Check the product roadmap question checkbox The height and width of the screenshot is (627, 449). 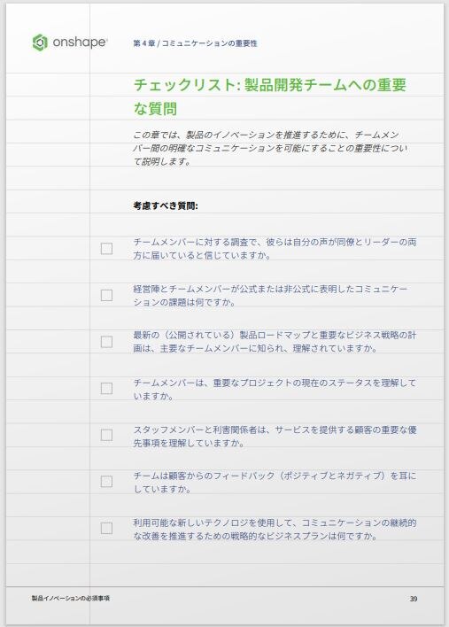click(106, 342)
